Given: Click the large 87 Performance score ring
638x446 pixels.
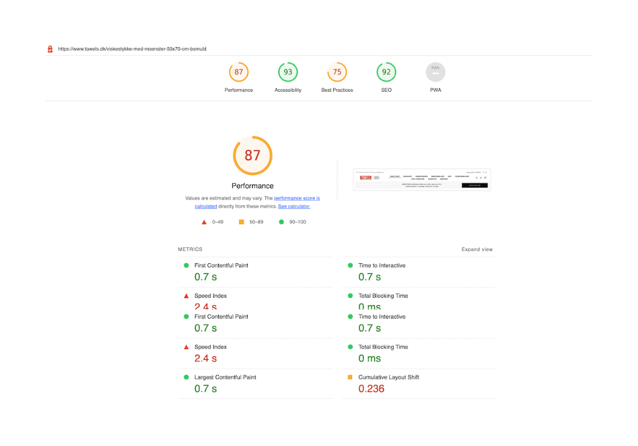Looking at the screenshot, I should 253,155.
